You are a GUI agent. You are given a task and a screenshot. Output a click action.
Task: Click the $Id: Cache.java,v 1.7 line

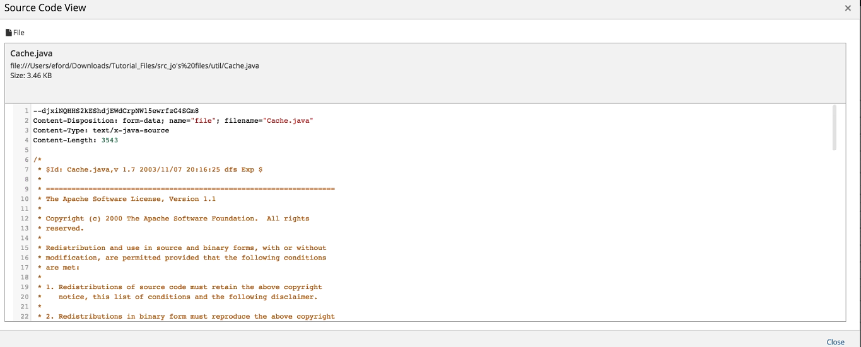coord(150,169)
